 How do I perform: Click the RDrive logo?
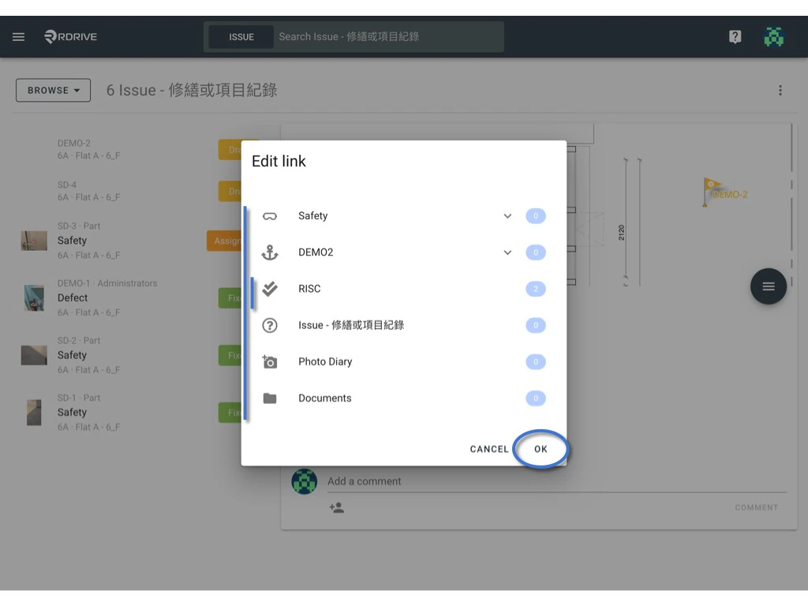point(69,36)
